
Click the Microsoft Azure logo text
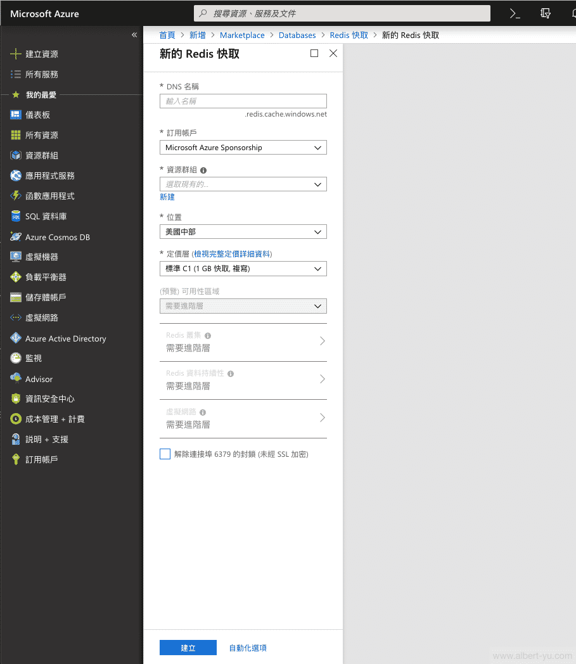pos(44,13)
